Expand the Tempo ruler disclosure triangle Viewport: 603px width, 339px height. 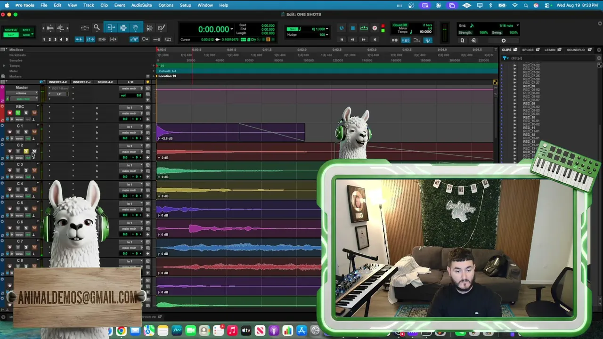[x=4, y=65]
